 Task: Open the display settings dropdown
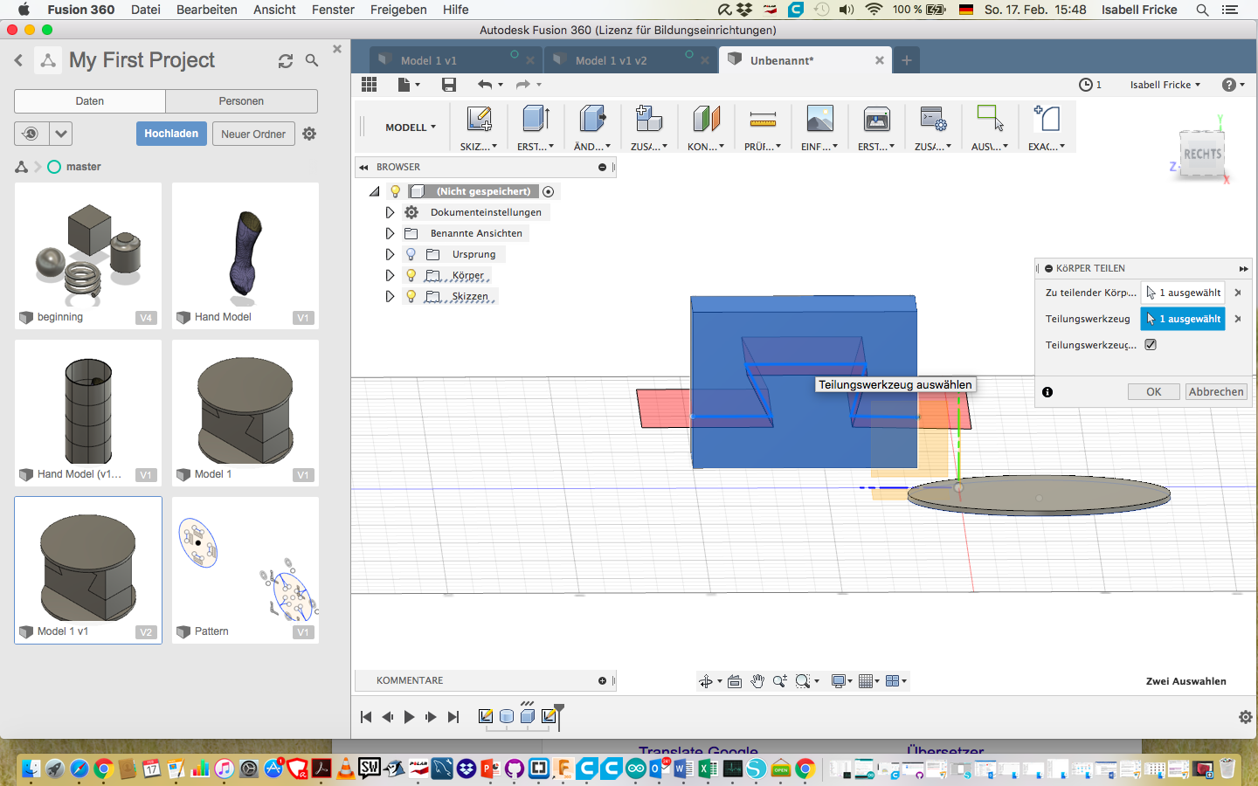coord(841,681)
